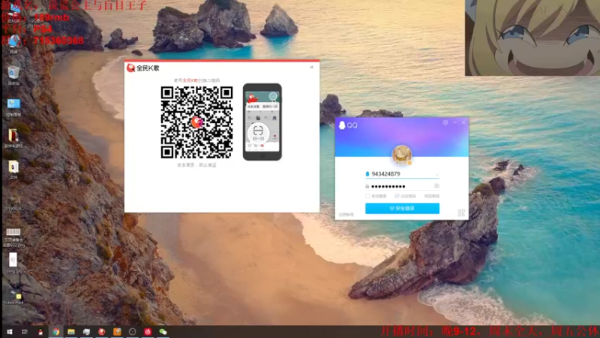Open Task View on the taskbar
600x338 pixels.
[25, 332]
